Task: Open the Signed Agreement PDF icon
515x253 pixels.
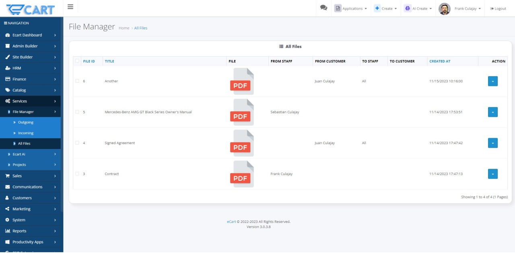Action: pos(242,143)
